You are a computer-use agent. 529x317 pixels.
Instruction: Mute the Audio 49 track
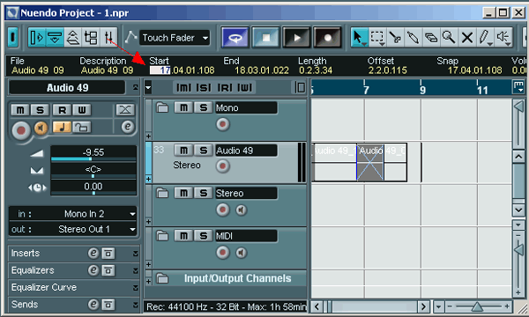point(183,151)
